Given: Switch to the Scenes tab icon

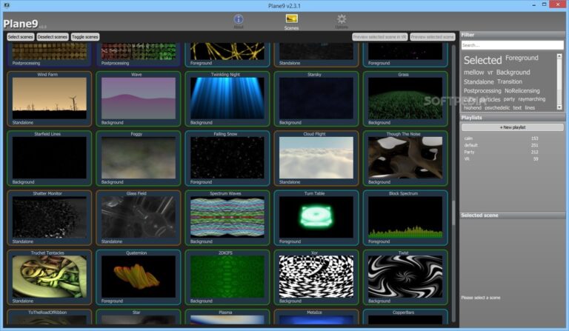Looking at the screenshot, I should 291,19.
